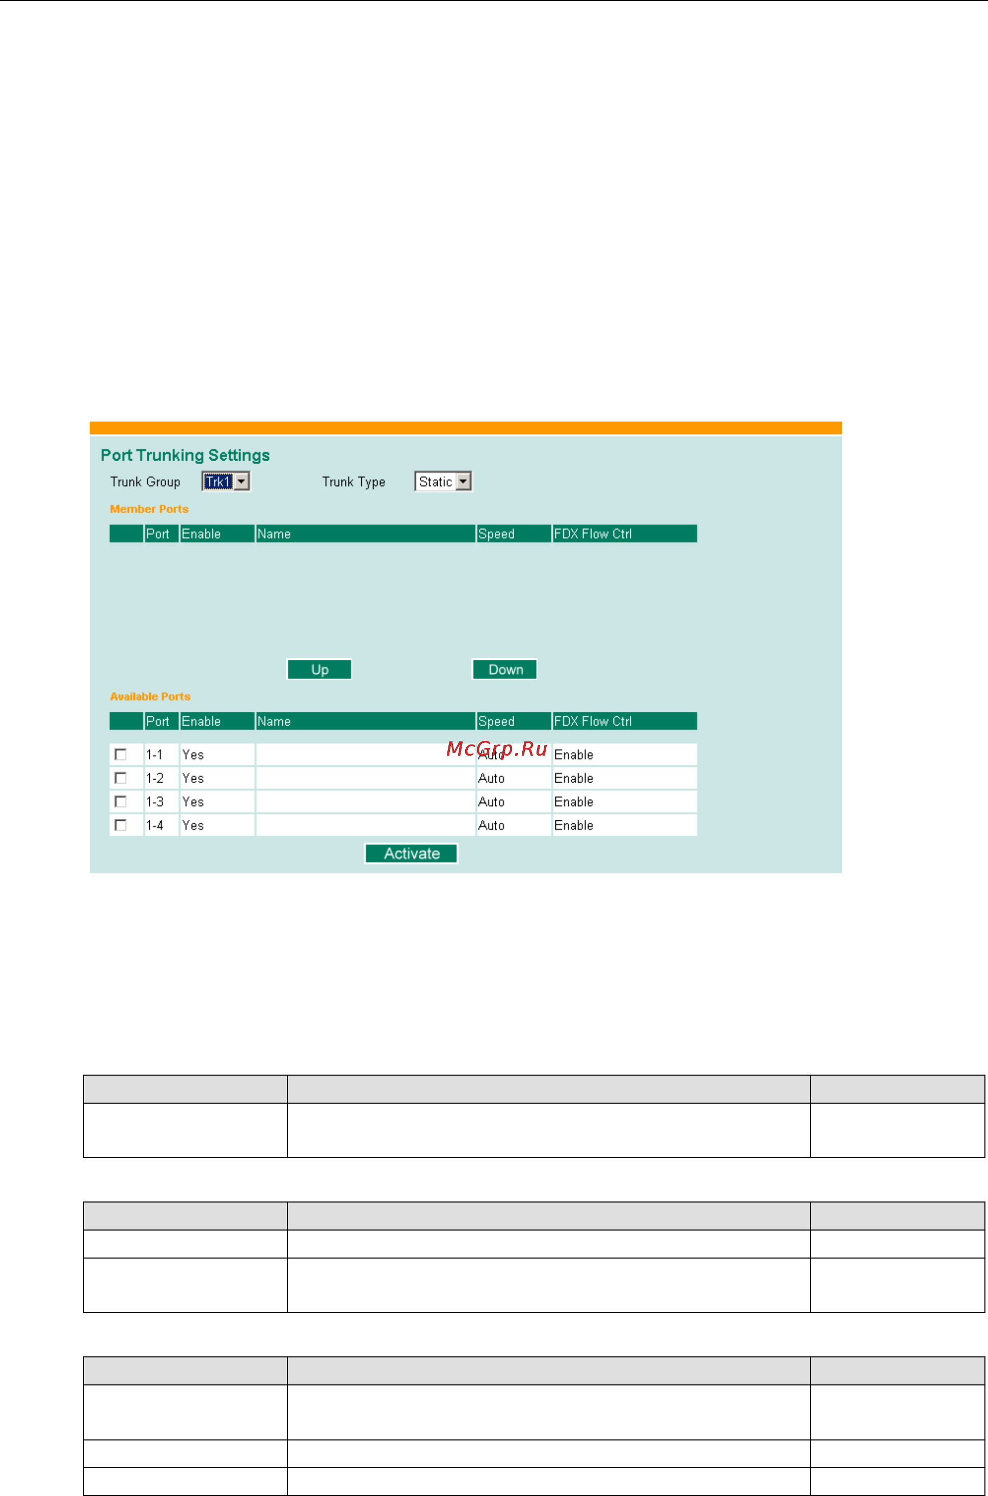Image resolution: width=988 pixels, height=1496 pixels.
Task: Open the Trunk Group dropdown showing Trk1
Action: pos(226,482)
